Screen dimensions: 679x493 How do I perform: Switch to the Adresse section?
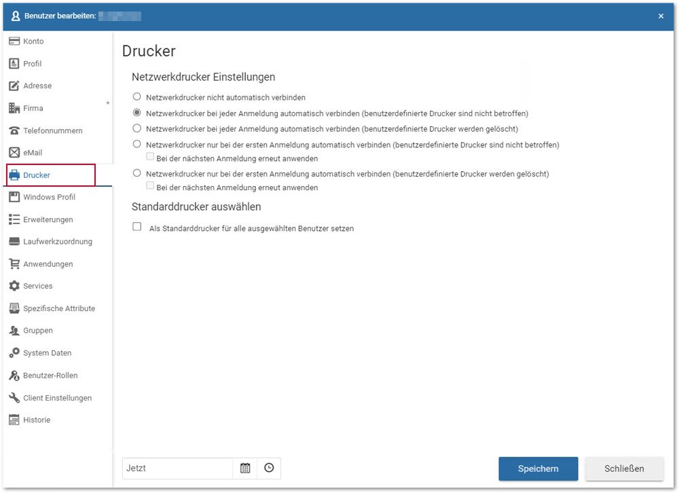pos(37,86)
